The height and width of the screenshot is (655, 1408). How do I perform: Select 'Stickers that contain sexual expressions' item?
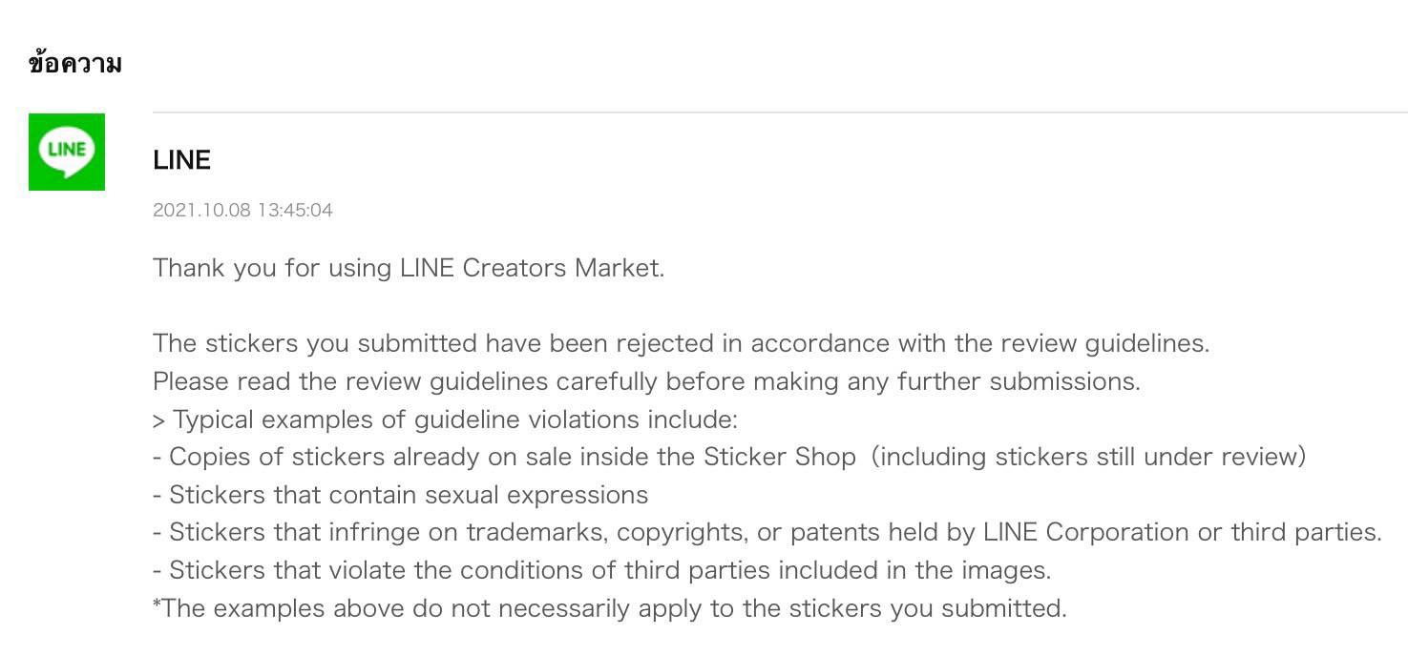[400, 495]
